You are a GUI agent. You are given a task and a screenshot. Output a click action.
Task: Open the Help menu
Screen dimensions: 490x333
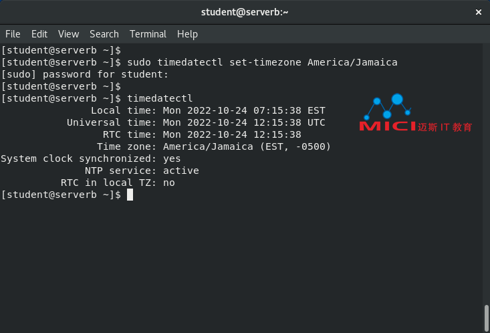(187, 34)
